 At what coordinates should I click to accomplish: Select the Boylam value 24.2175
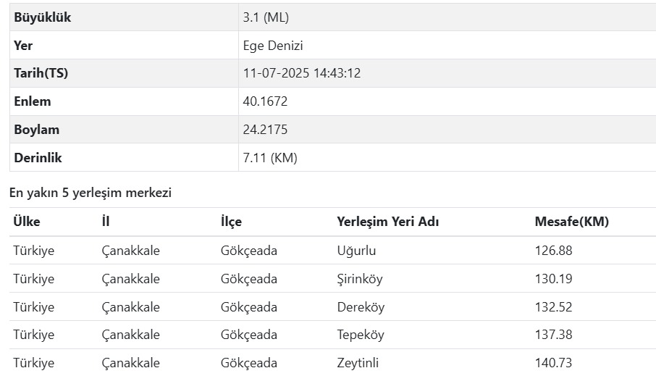[x=265, y=130]
